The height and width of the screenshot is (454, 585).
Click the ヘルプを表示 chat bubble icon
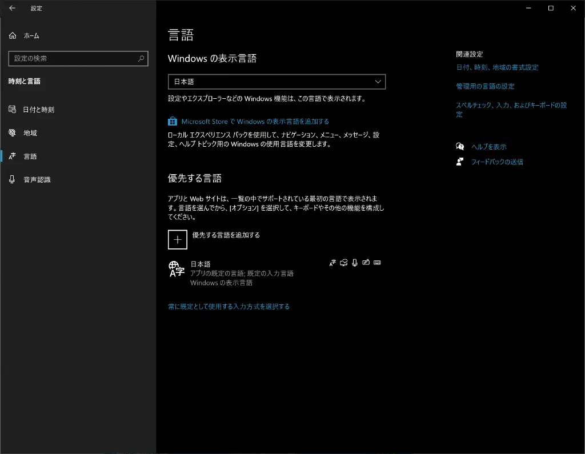(x=460, y=147)
